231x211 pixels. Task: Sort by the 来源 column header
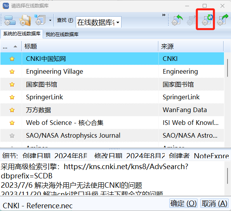pos(191,46)
